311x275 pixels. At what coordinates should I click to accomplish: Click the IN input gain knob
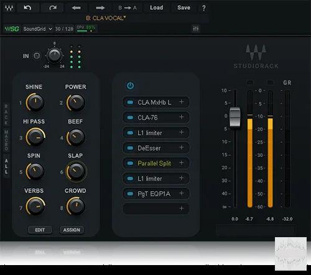[x=54, y=55]
